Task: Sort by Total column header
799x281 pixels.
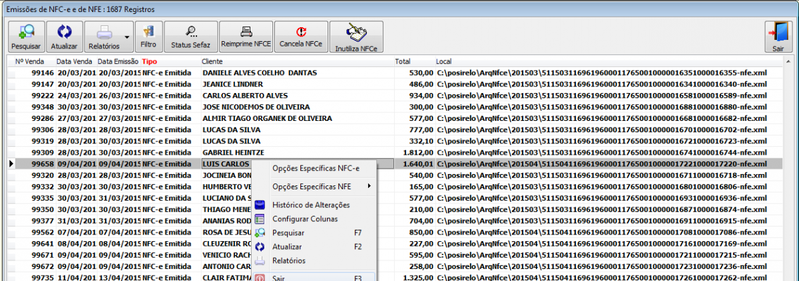Action: point(403,61)
